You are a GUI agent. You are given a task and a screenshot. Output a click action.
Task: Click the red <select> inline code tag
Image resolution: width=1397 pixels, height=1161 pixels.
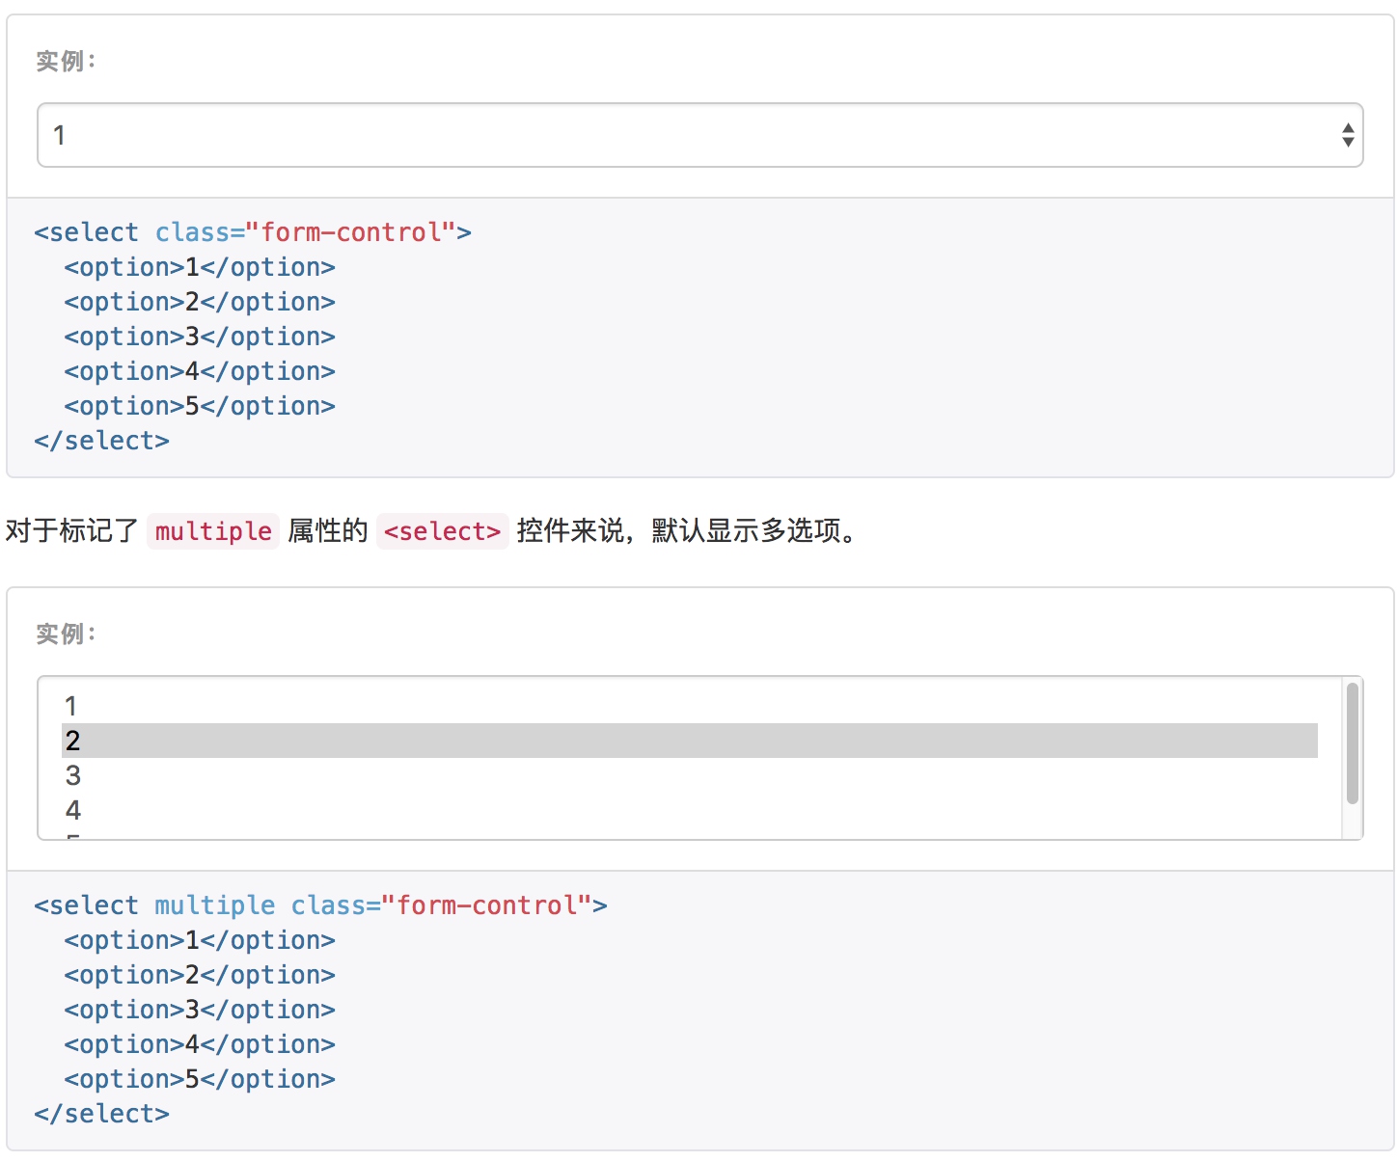[442, 531]
